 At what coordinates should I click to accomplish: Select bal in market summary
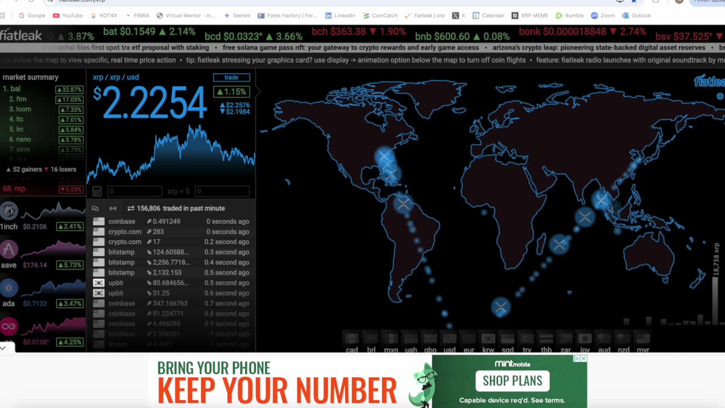[x=42, y=89]
